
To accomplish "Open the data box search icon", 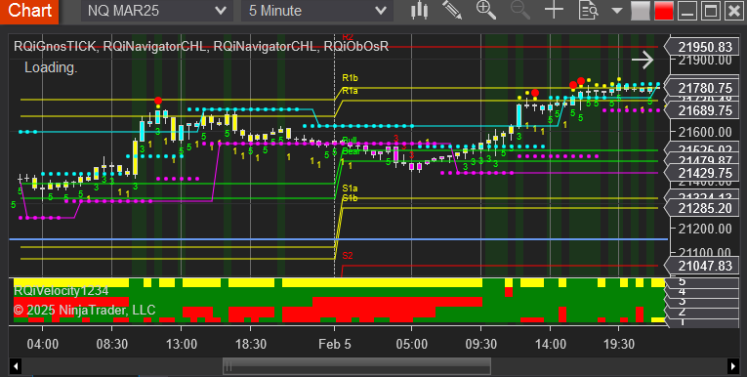I will pyautogui.click(x=588, y=10).
